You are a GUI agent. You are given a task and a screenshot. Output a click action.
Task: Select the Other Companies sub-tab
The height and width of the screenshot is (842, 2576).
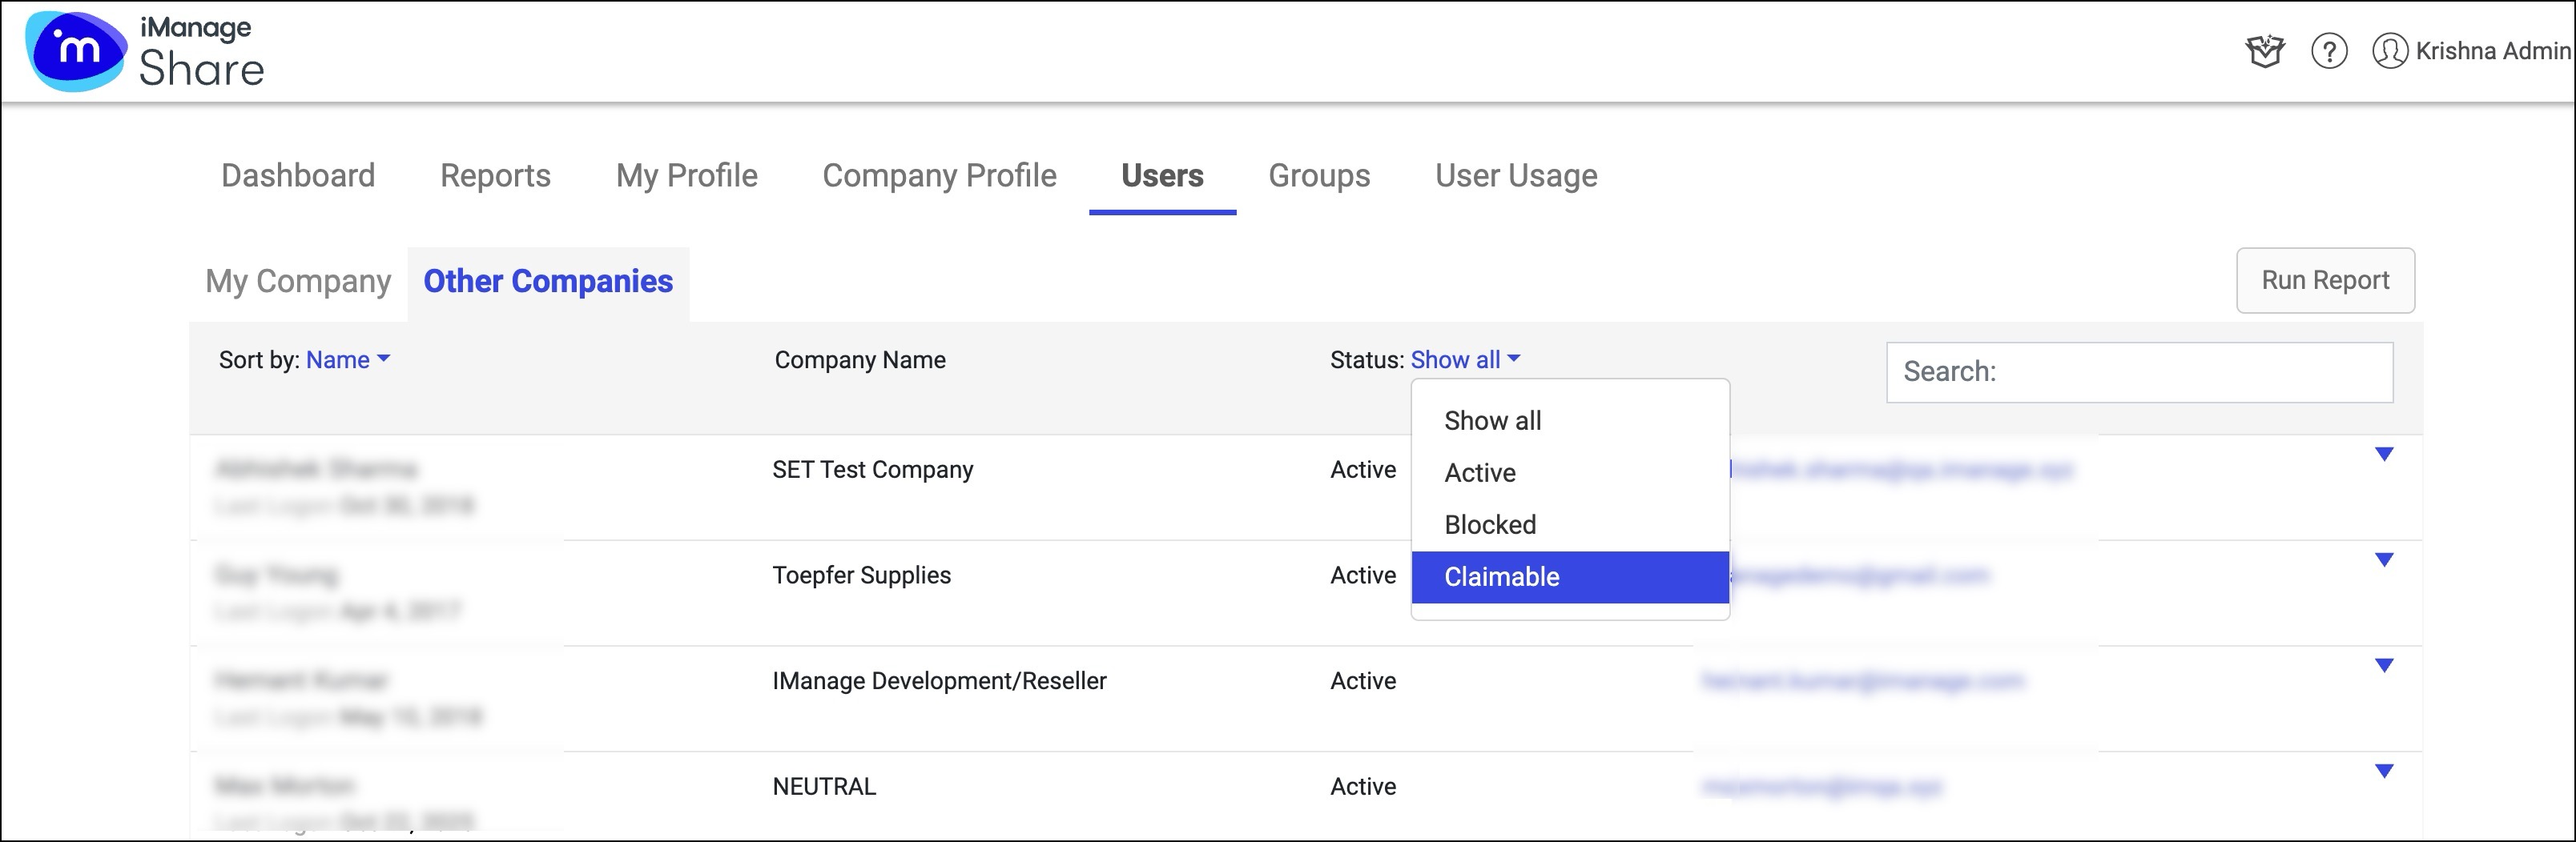[x=548, y=282]
